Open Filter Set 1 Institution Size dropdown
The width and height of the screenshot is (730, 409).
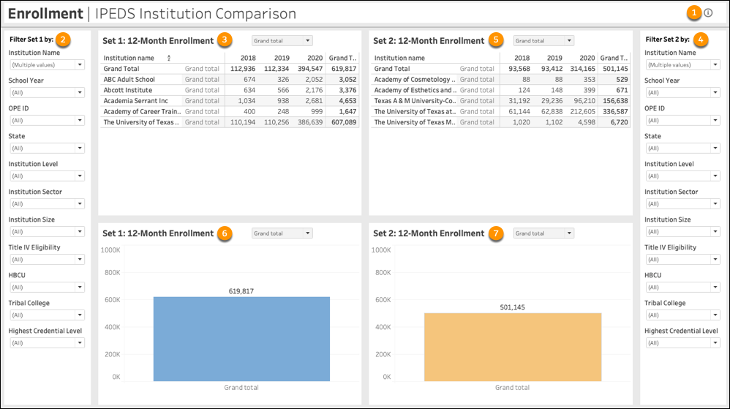(47, 231)
